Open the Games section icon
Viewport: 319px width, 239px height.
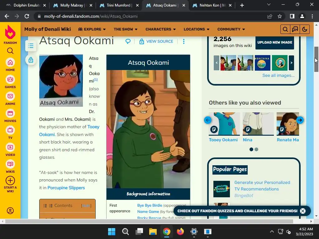(x=10, y=79)
